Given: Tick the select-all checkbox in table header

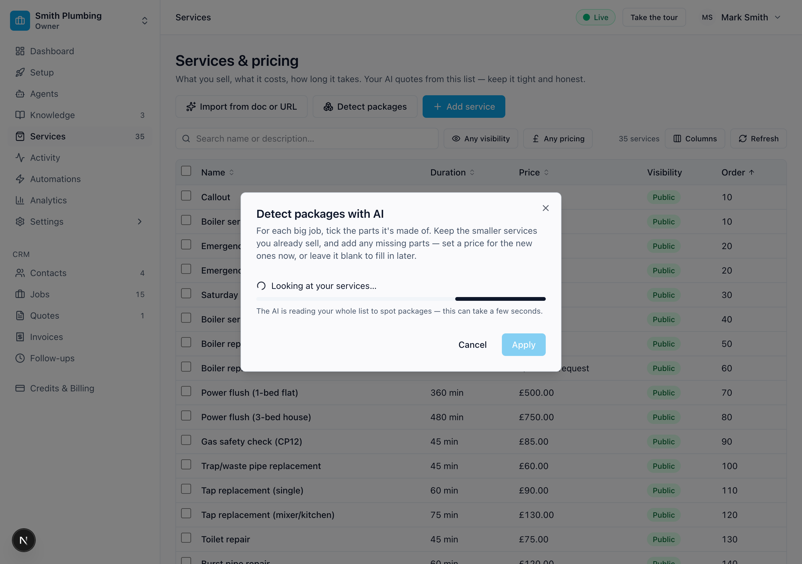Looking at the screenshot, I should tap(186, 171).
